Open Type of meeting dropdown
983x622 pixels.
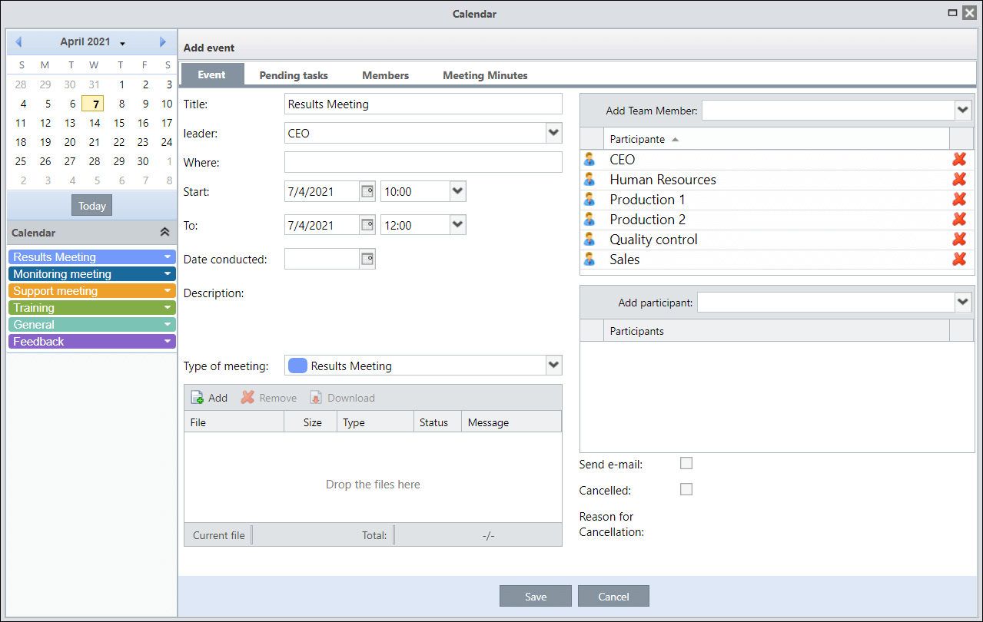click(554, 366)
